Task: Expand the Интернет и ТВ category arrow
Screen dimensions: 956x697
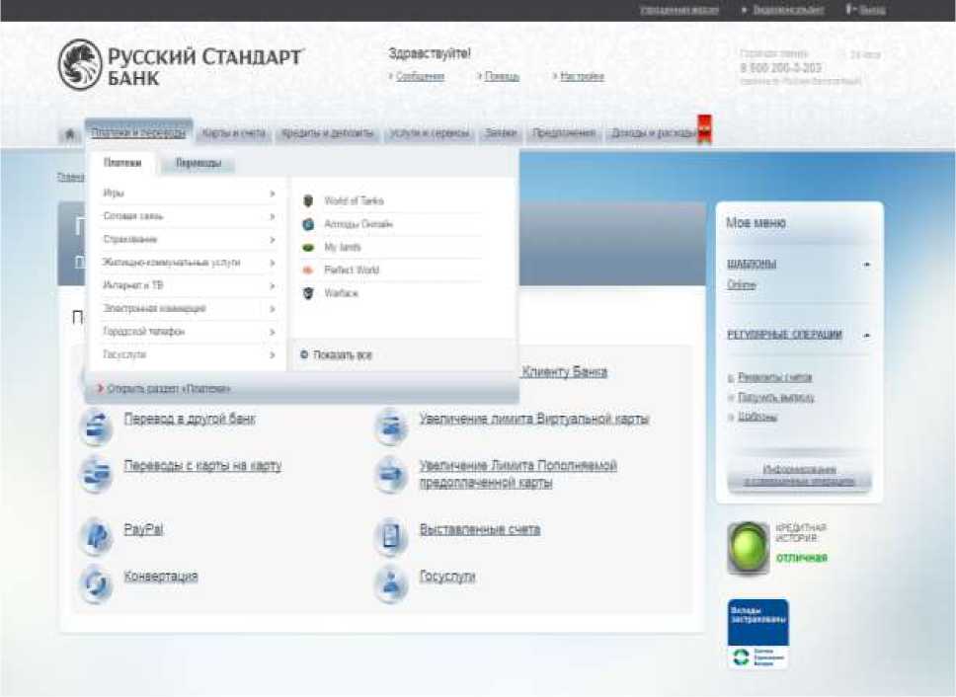Action: (272, 285)
